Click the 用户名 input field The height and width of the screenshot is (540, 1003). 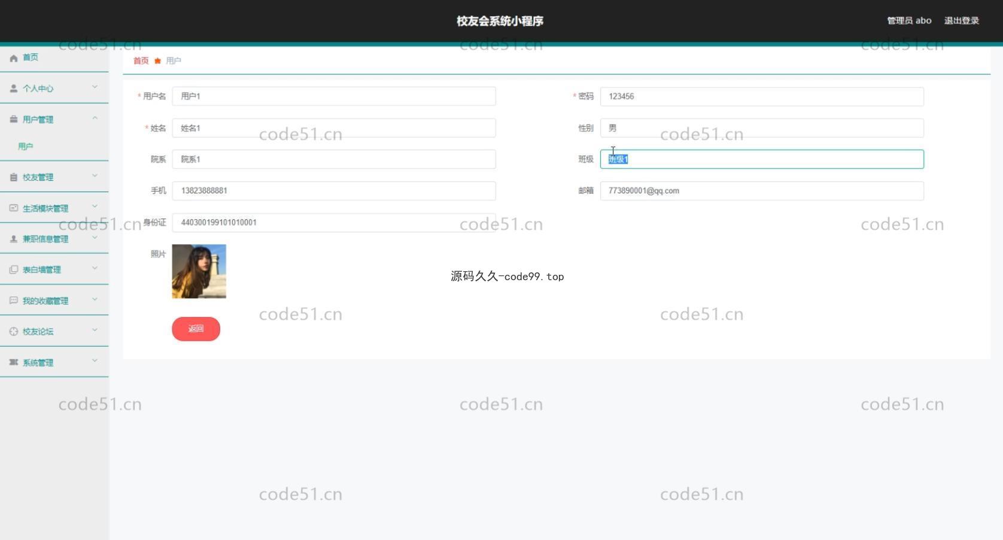click(x=334, y=96)
